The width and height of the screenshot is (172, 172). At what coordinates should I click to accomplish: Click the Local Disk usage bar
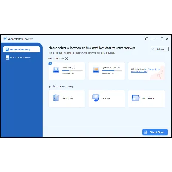[x=72, y=71]
